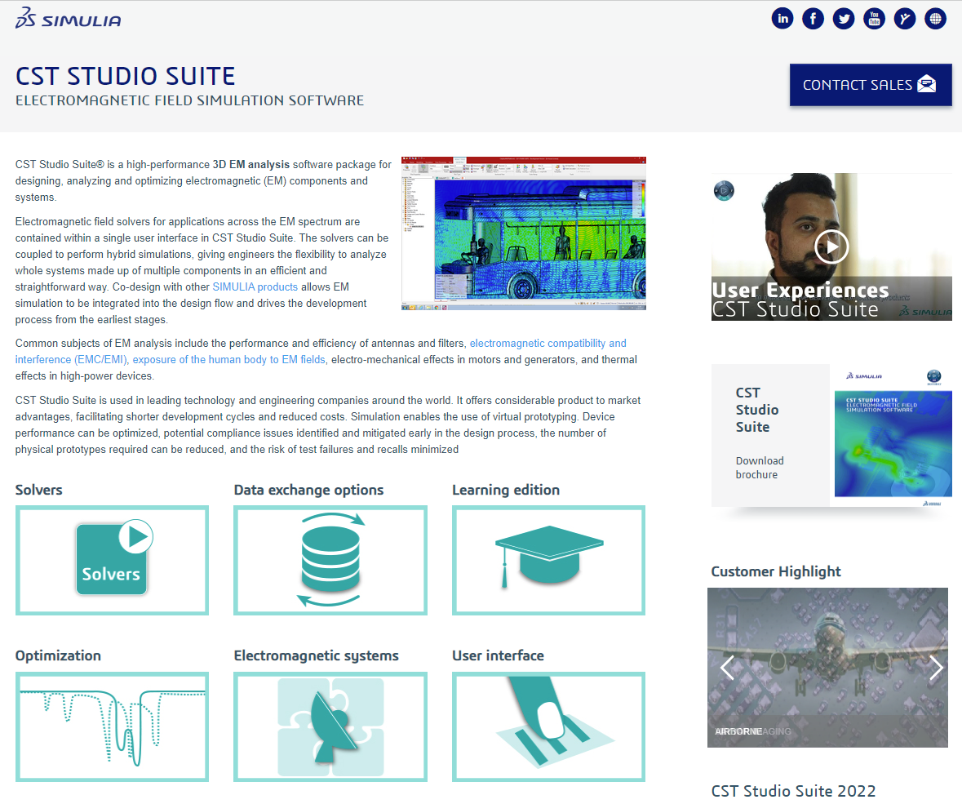Open the User interface finger icon
Screen dimensions: 962x804
(548, 726)
